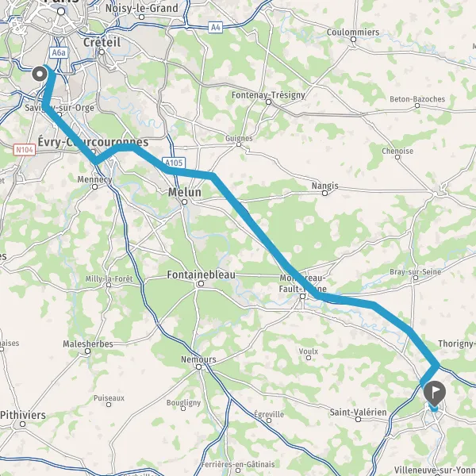Click the Nemours town dot

pyautogui.click(x=198, y=367)
